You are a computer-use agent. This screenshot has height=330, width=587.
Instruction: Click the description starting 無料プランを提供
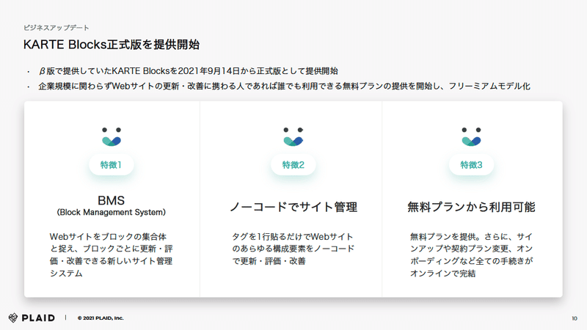click(471, 254)
